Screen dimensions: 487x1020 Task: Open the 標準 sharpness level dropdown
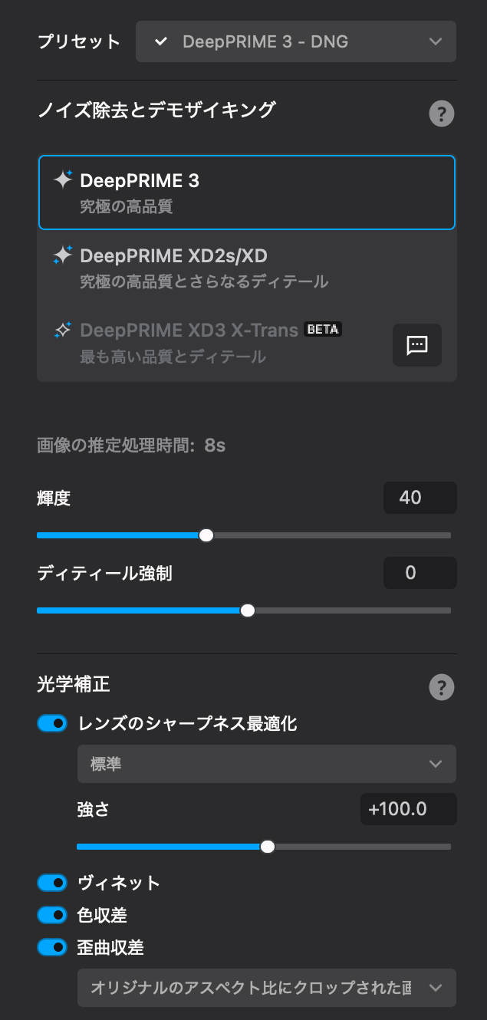pyautogui.click(x=266, y=764)
